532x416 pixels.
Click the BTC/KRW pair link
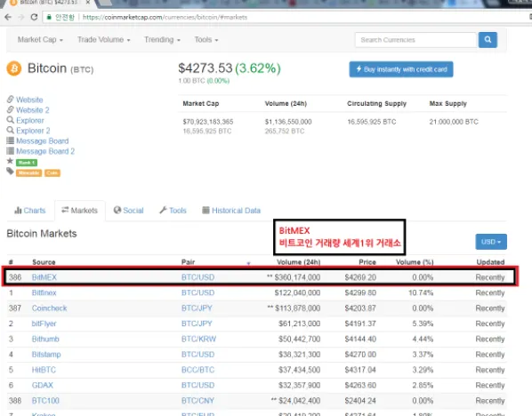click(x=198, y=339)
